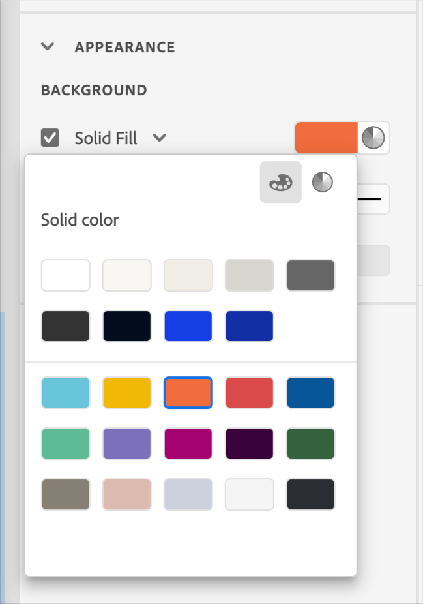This screenshot has height=604, width=423.
Task: Pick the mint green swatch
Action: pyautogui.click(x=66, y=444)
